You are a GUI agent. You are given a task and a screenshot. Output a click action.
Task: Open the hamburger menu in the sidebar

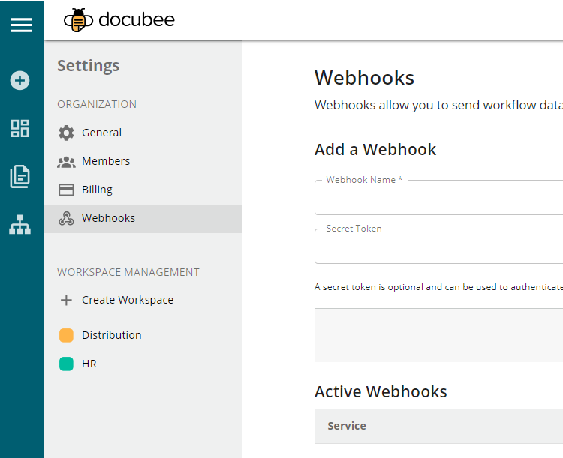tap(22, 25)
